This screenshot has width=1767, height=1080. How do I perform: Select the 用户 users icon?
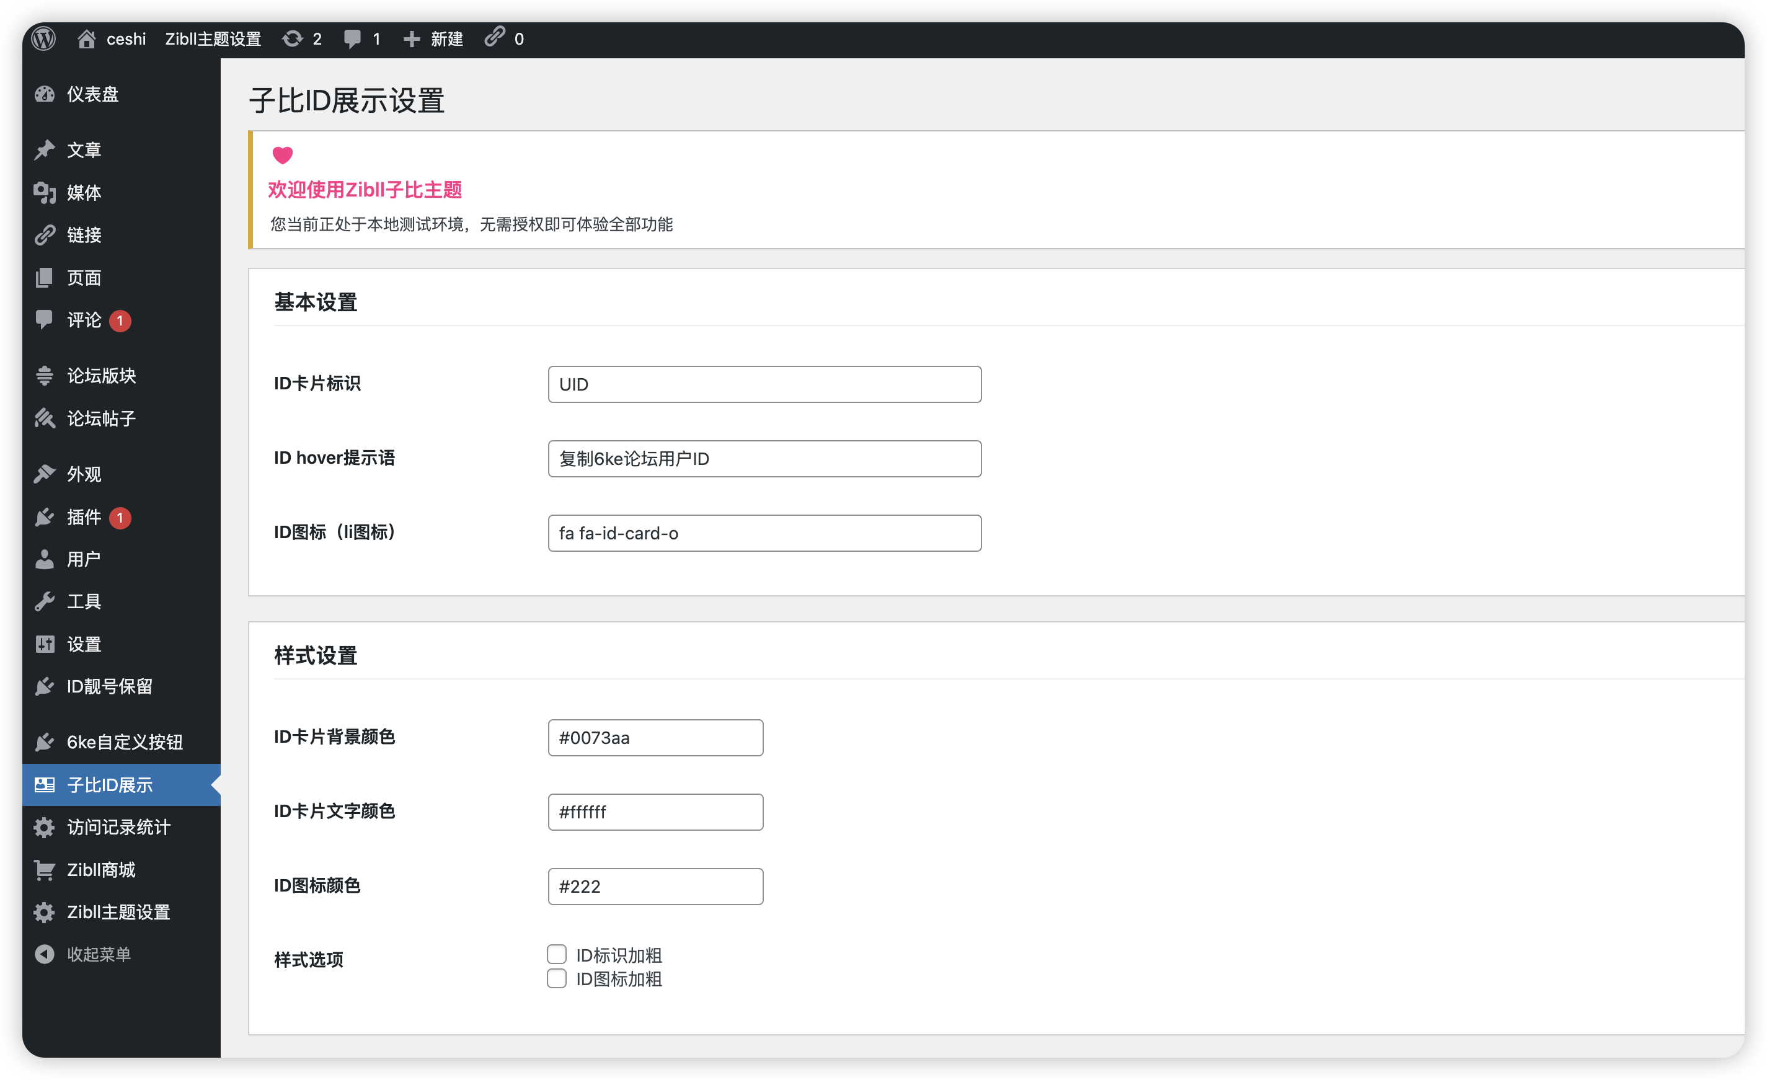click(x=45, y=559)
